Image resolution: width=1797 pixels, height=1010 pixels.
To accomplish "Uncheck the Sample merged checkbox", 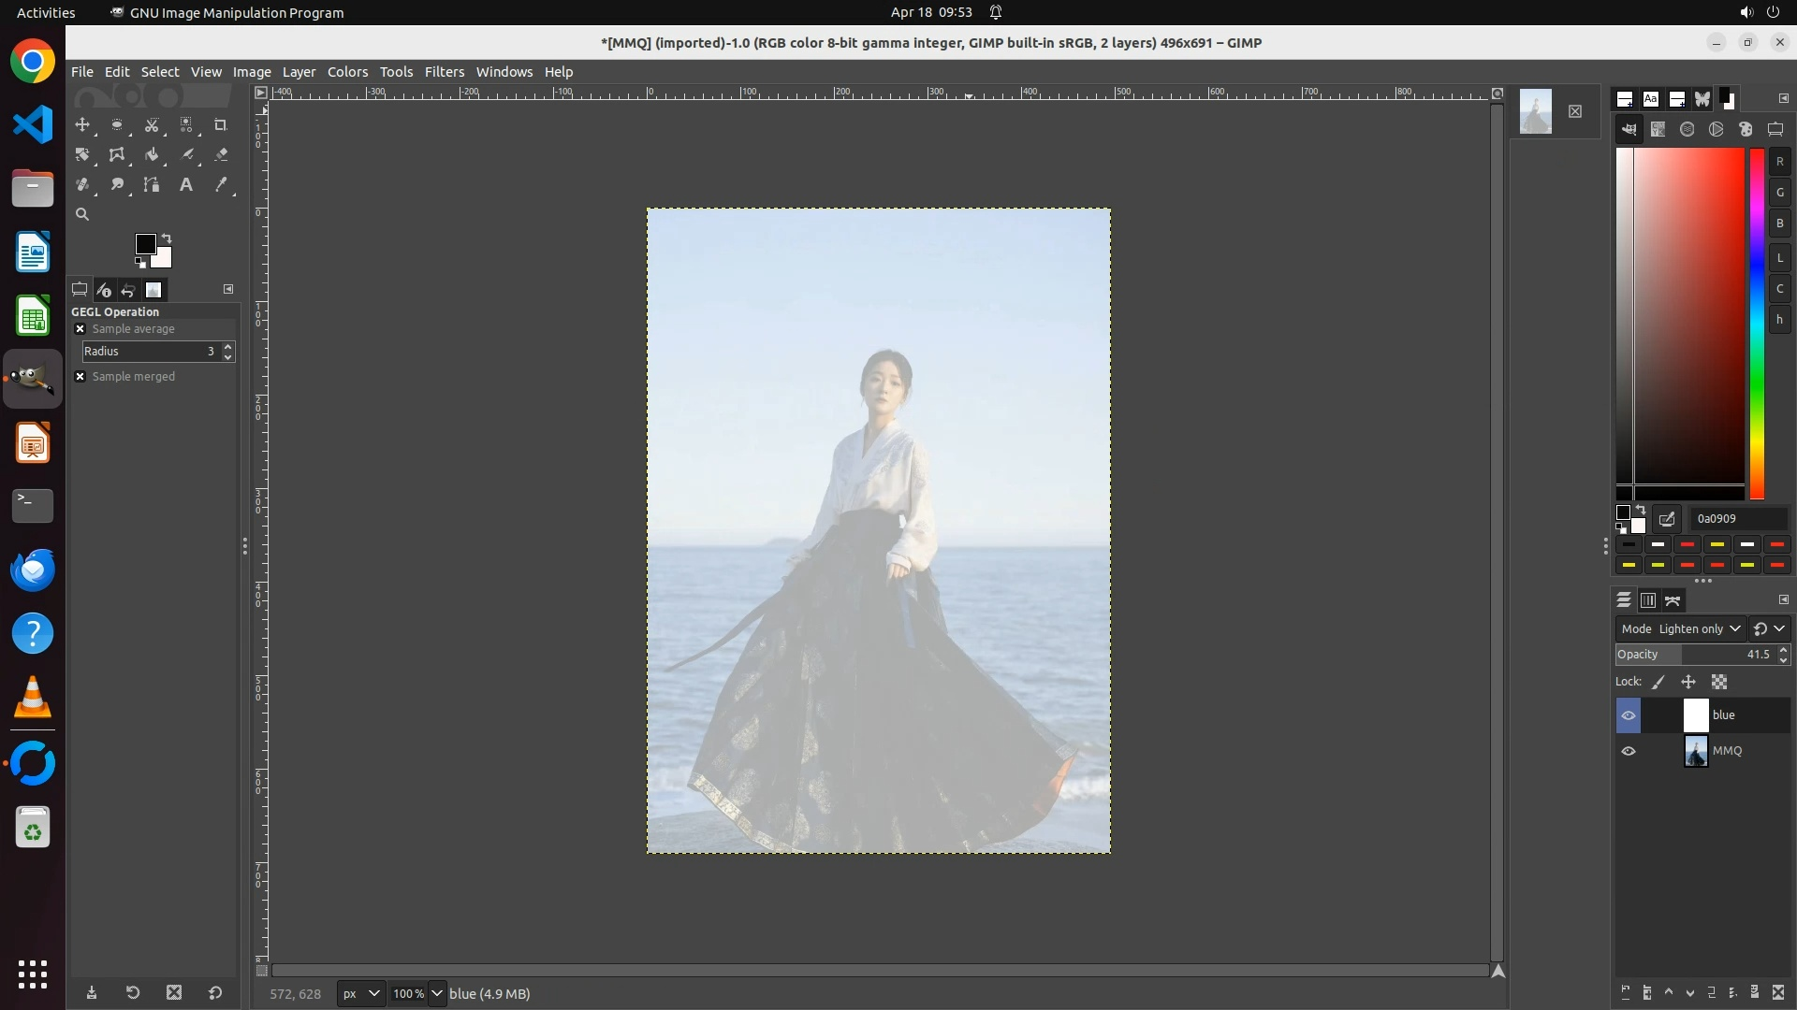I will [80, 376].
